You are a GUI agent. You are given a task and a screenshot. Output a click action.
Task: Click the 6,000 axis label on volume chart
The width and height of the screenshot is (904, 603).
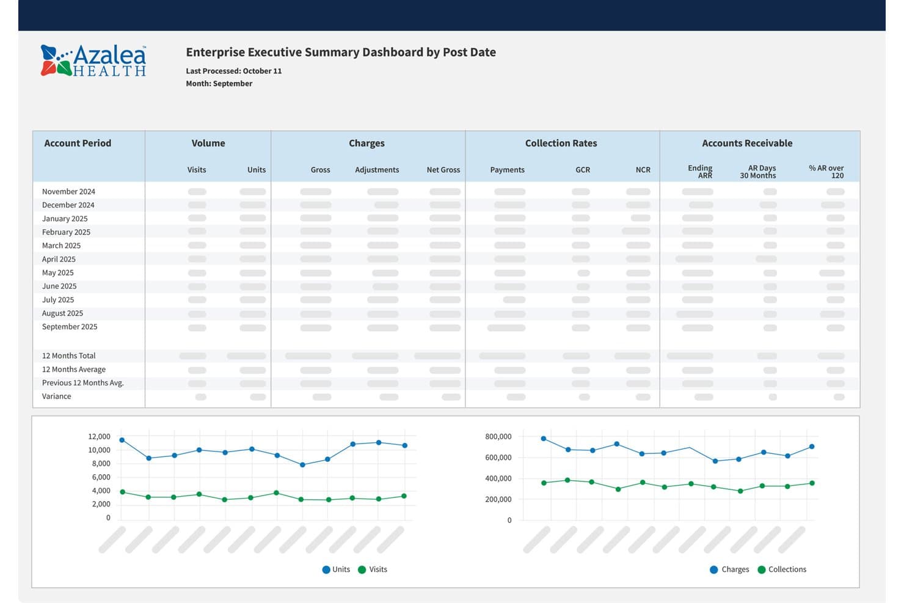pos(101,477)
